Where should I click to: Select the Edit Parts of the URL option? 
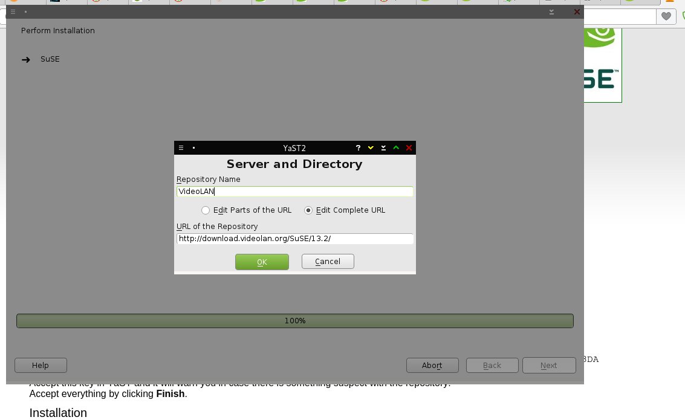tap(247, 210)
